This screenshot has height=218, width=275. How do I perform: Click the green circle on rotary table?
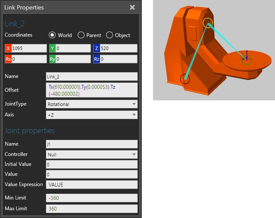pyautogui.click(x=247, y=61)
